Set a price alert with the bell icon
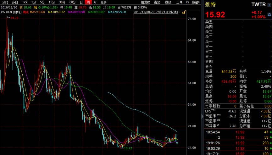The width and height of the screenshot is (272, 155). click(x=269, y=15)
